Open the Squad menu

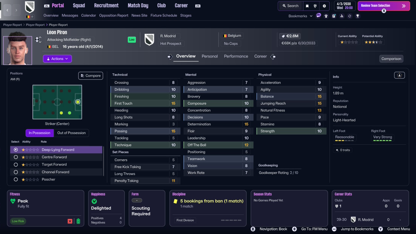coord(79,6)
